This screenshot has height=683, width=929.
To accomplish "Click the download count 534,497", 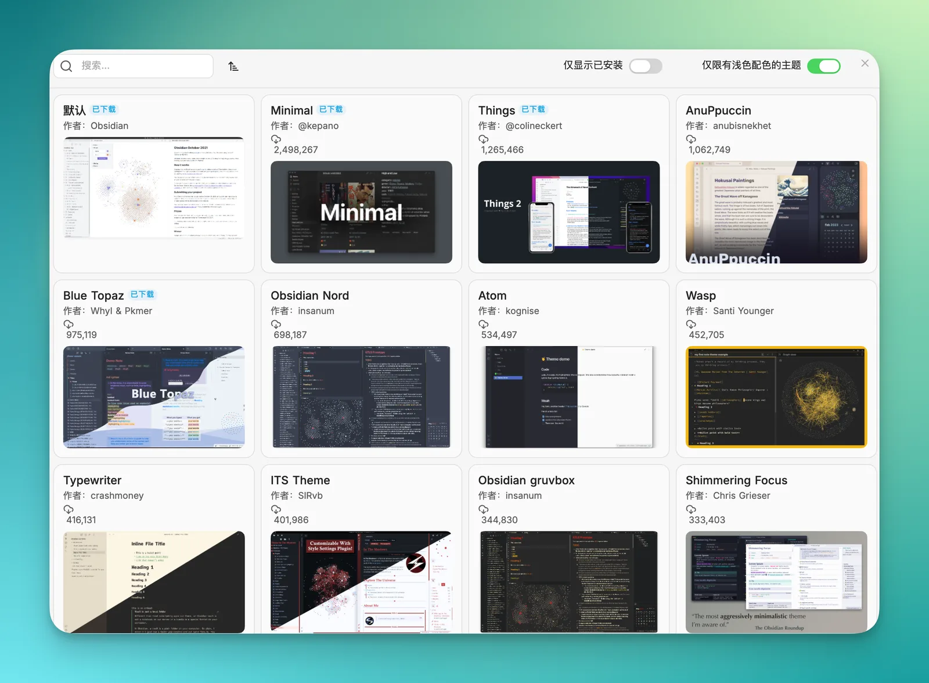I will tap(499, 335).
